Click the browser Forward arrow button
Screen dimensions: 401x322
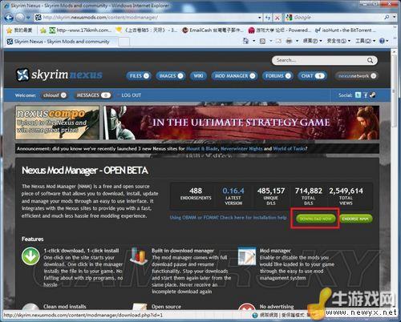[19, 18]
